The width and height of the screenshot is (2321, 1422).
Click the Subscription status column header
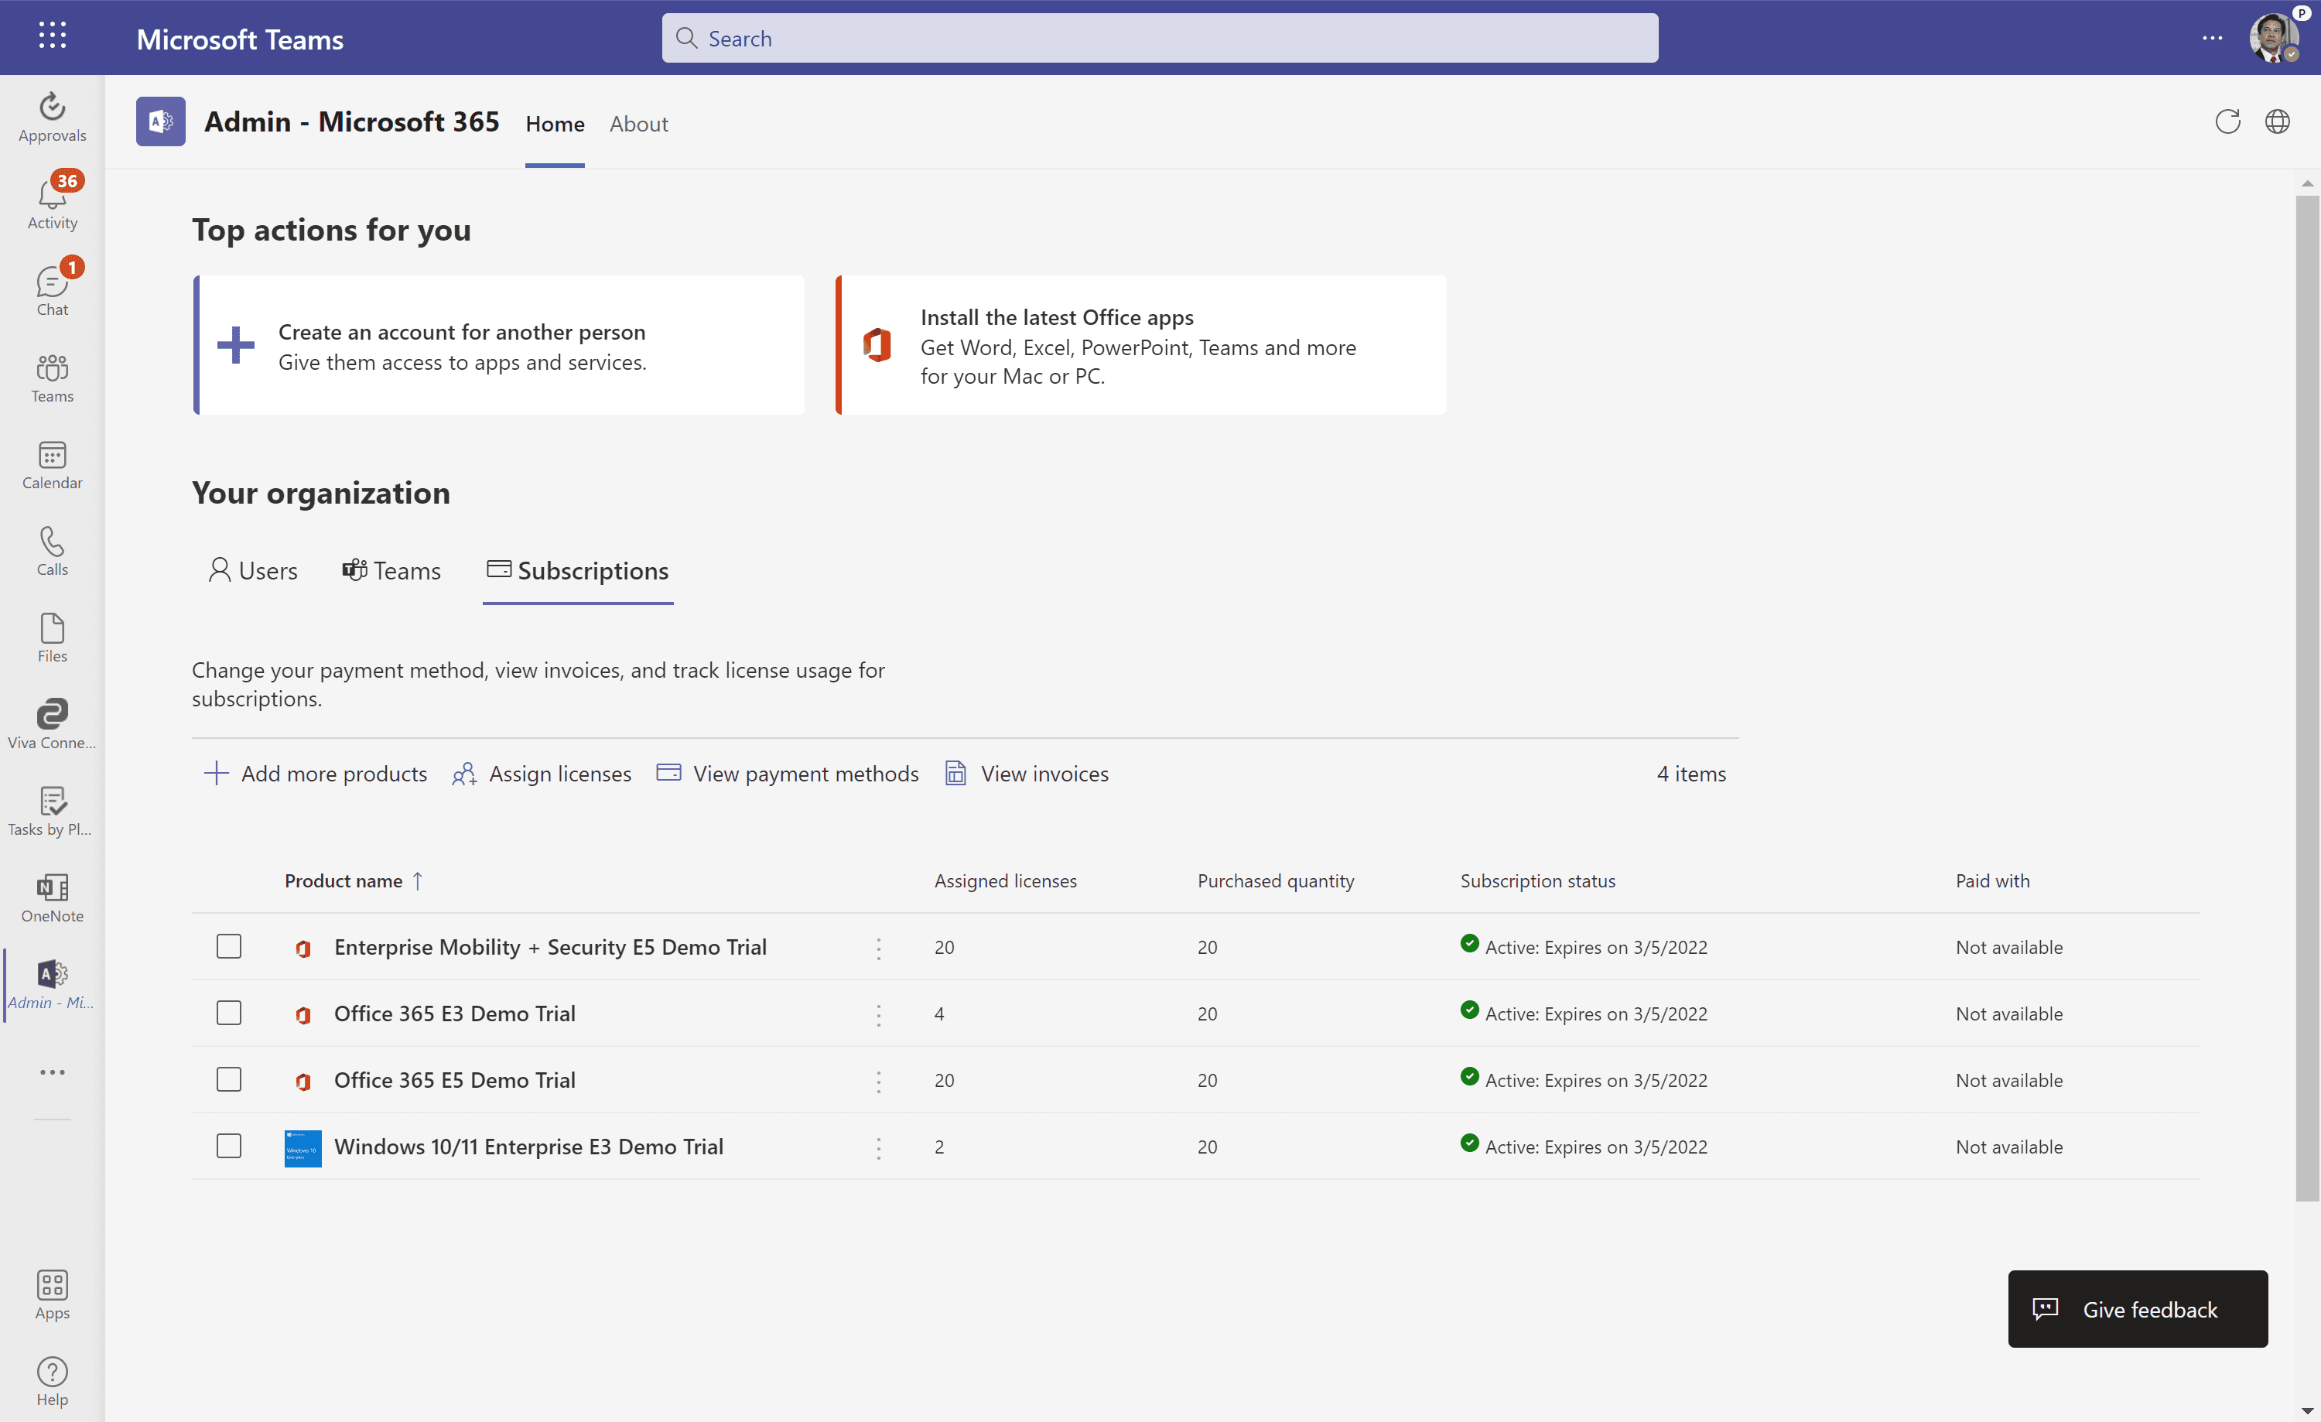[1537, 880]
